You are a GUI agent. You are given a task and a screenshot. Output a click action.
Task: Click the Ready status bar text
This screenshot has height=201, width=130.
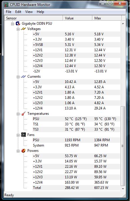click(x=9, y=195)
